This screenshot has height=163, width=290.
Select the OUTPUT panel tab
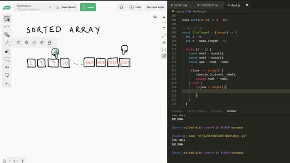click(x=232, y=111)
